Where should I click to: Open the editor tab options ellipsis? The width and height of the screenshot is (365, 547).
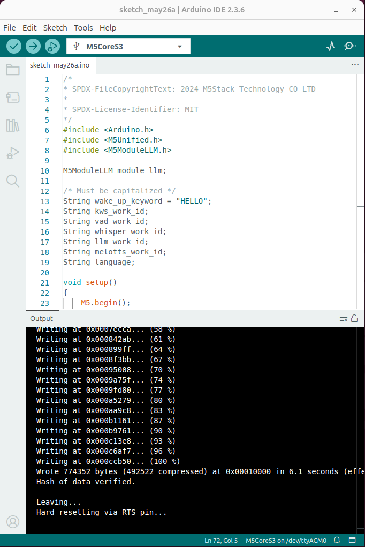tap(355, 64)
